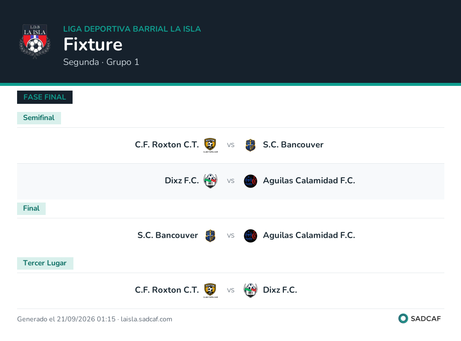Image resolution: width=461 pixels, height=341 pixels.
Task: Select the Tercer Lugar section label
Action: tap(45, 263)
